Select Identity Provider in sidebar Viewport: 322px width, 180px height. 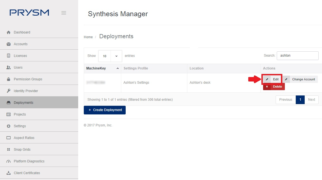click(39, 91)
